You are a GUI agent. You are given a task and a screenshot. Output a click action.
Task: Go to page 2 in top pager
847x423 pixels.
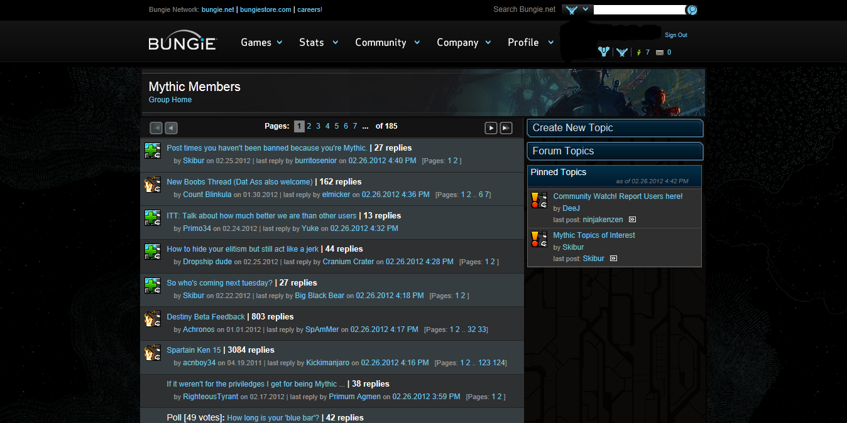[x=309, y=126]
